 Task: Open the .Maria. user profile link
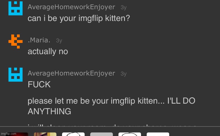click(39, 41)
